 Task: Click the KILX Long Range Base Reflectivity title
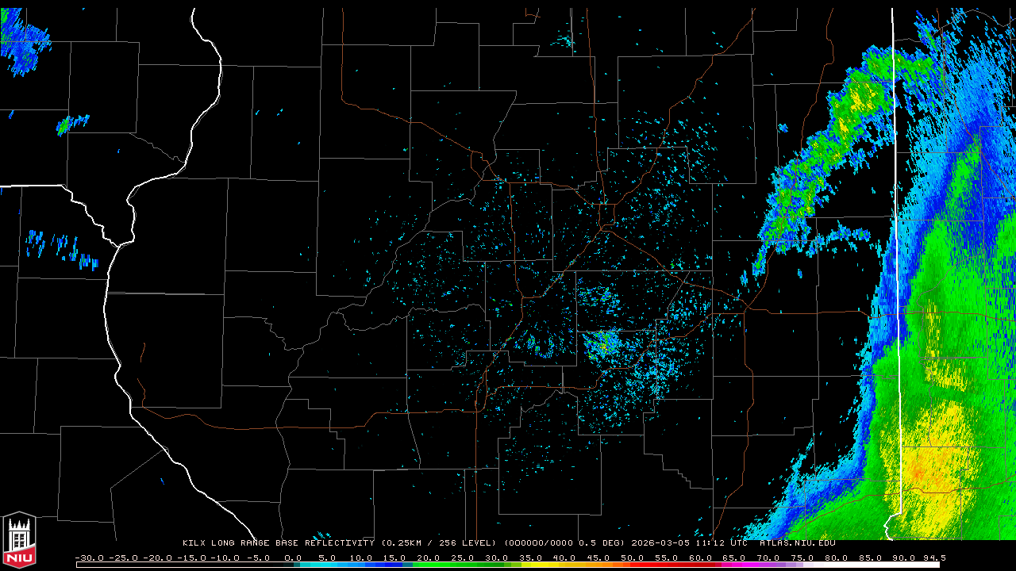[278, 543]
